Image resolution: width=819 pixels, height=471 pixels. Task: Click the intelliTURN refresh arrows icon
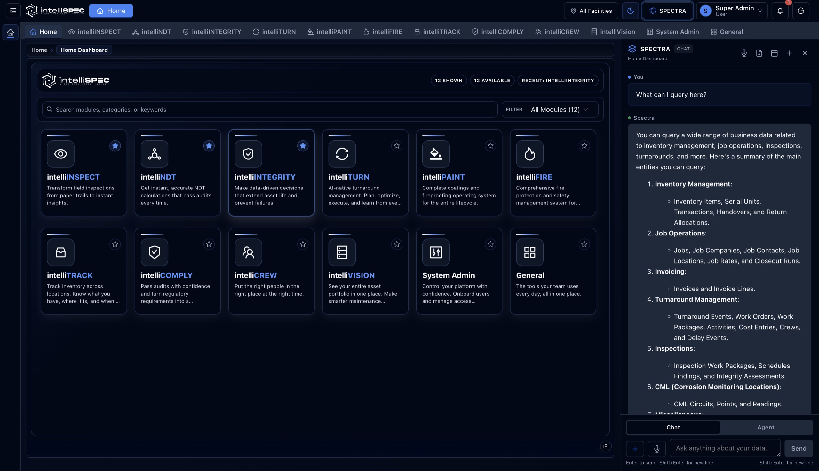[x=342, y=154]
